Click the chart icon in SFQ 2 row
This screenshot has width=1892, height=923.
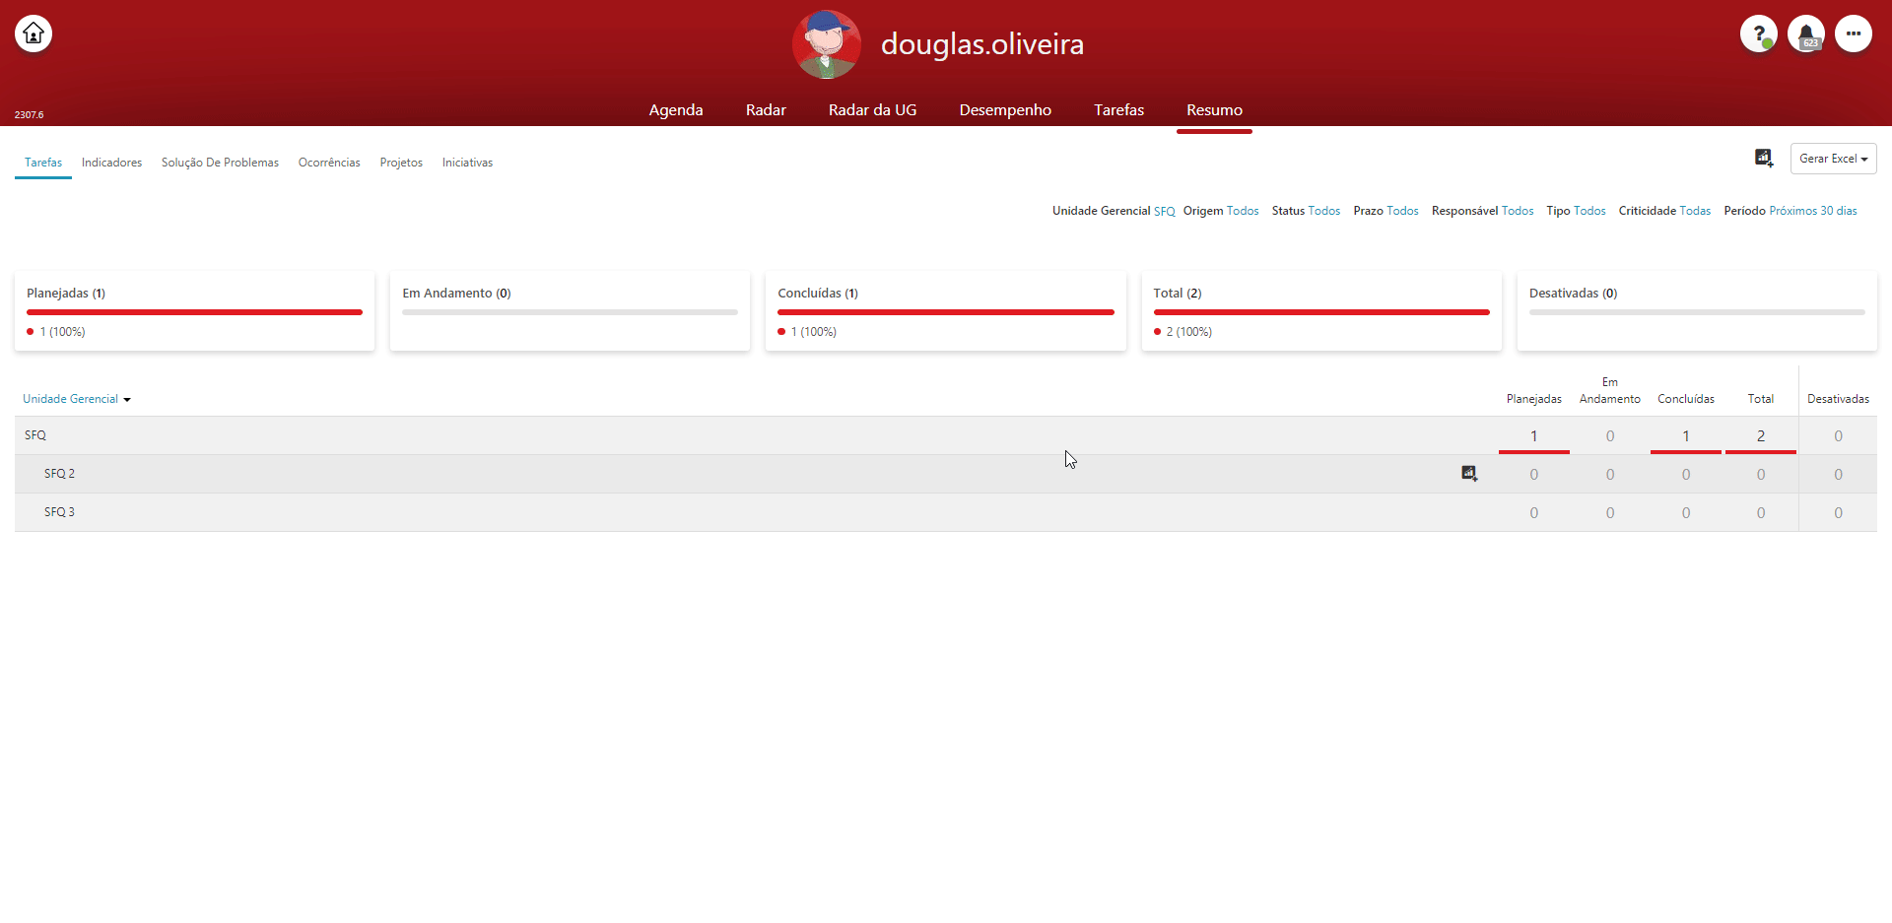click(1469, 474)
